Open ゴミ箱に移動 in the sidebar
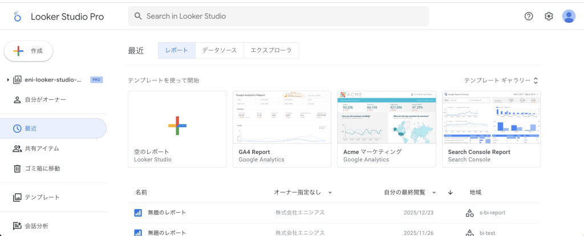 click(x=53, y=169)
